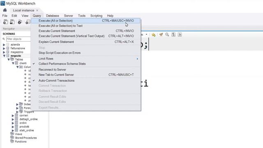Open the object Inspector toolbar icon

coord(20,22)
